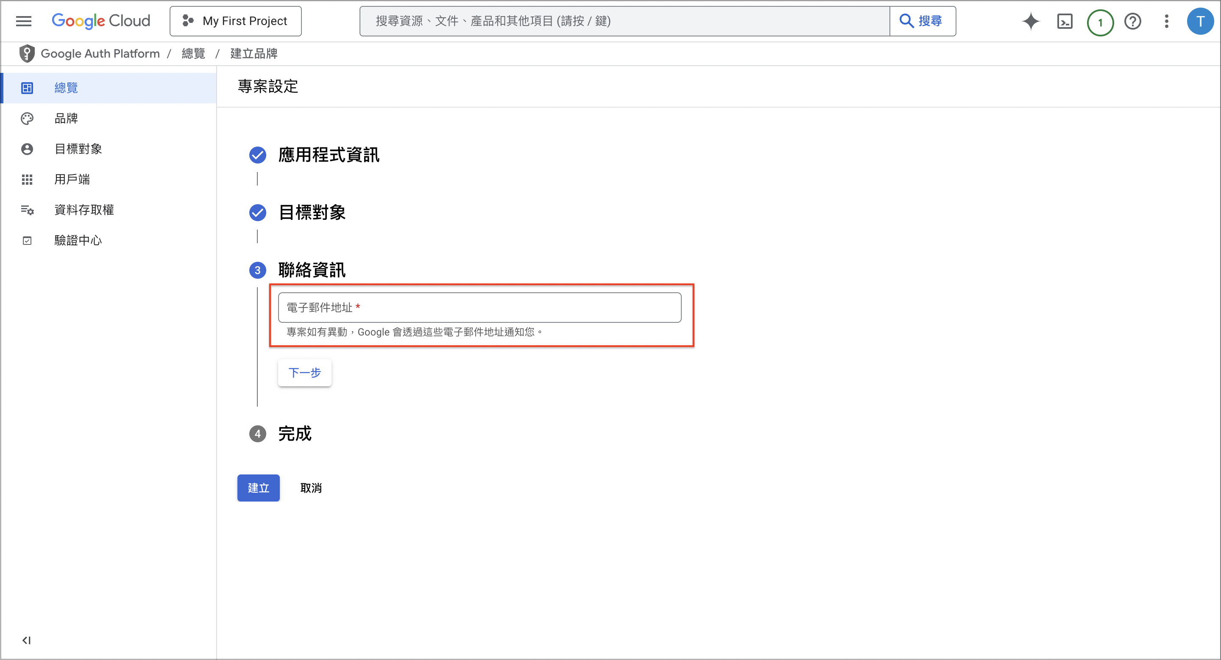Screen dimensions: 1221x660
Task: Select 品牌 in the sidebar
Action: 66,118
